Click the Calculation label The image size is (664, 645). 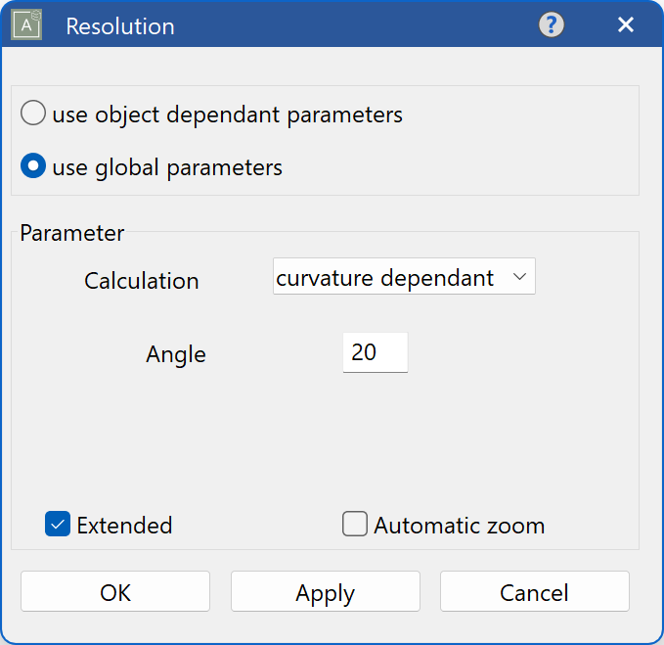tap(142, 281)
